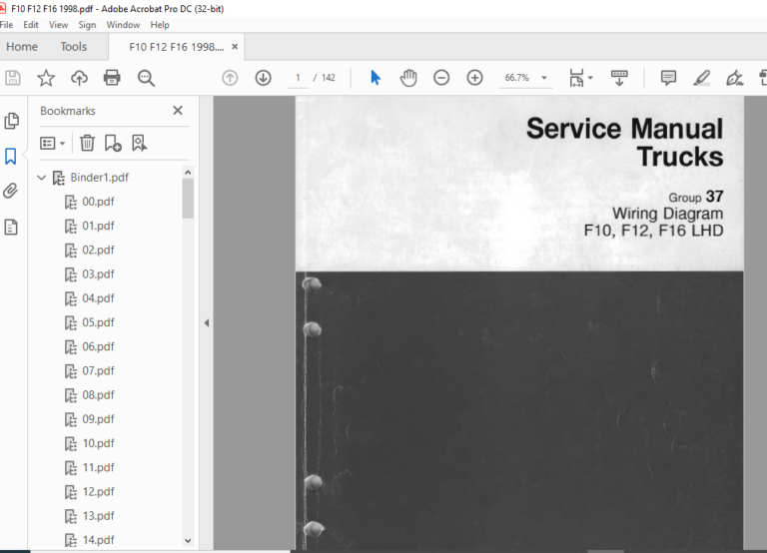
Task: Open Bookmarks options dropdown menu
Action: point(52,144)
